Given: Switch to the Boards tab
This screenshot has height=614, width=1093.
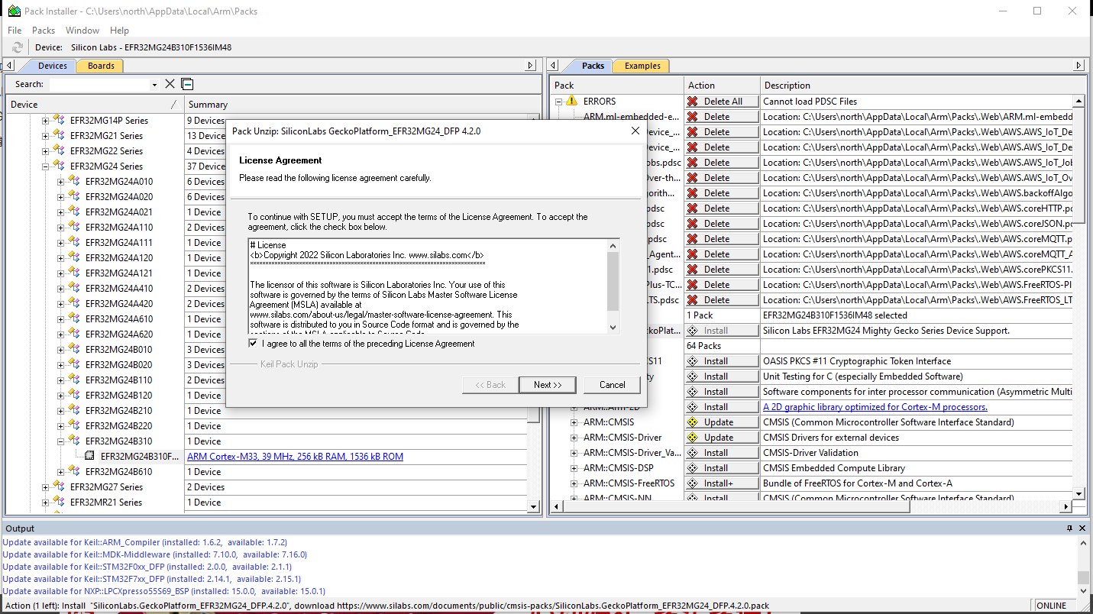Looking at the screenshot, I should pos(101,66).
